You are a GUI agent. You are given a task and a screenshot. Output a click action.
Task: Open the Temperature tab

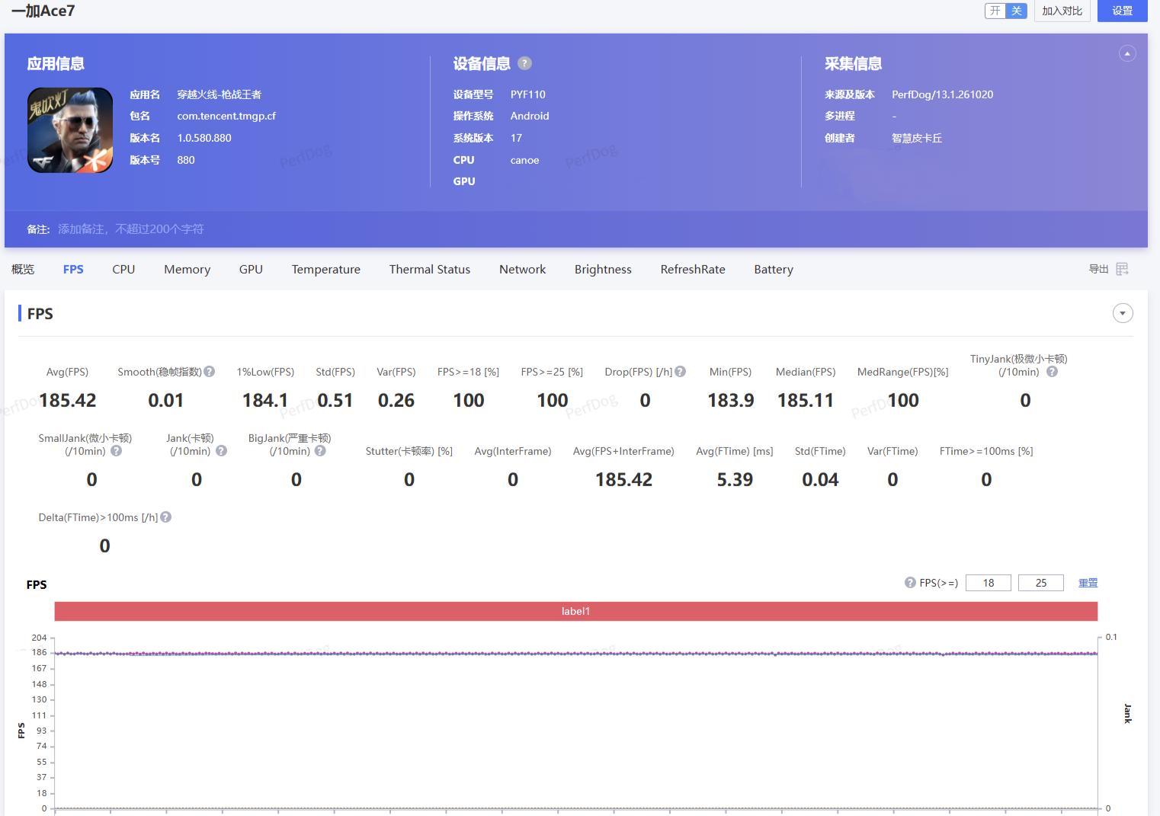click(x=326, y=269)
